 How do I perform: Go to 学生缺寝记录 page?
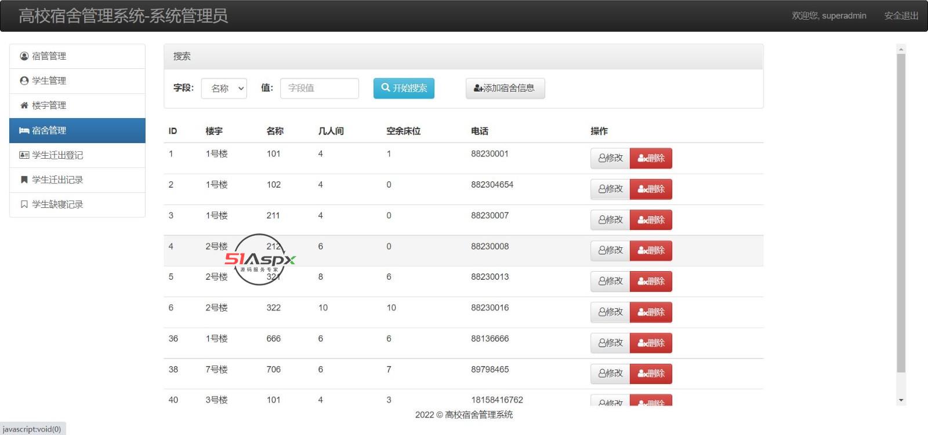tap(57, 204)
